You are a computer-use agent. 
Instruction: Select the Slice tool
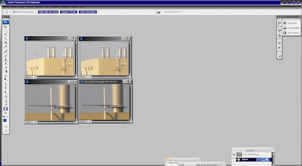(x=6, y=47)
